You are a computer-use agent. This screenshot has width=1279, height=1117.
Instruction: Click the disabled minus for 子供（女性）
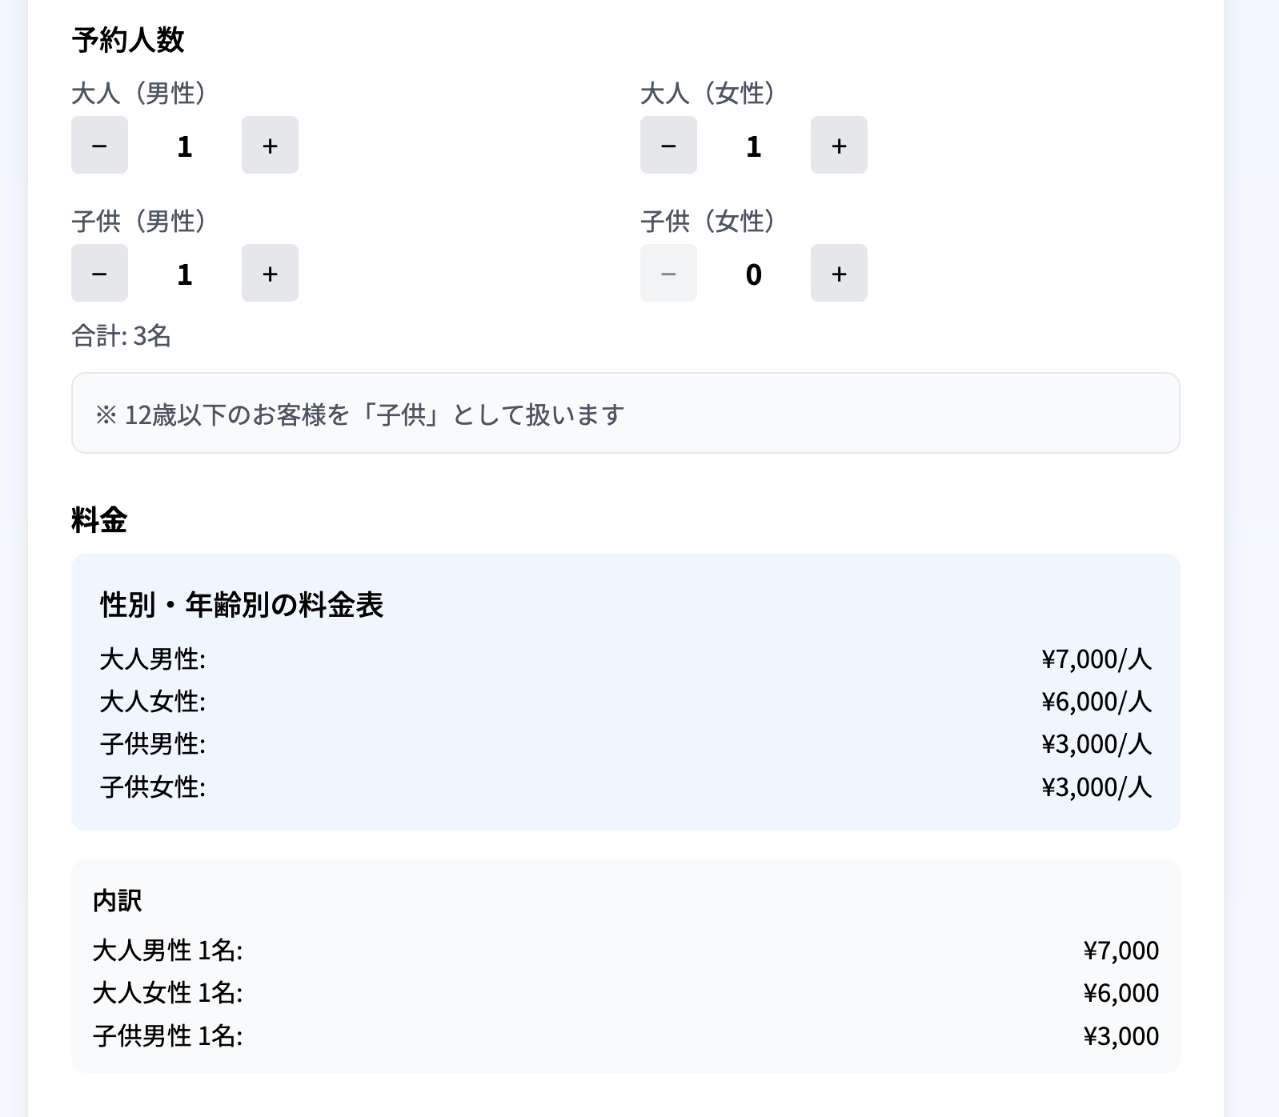668,273
